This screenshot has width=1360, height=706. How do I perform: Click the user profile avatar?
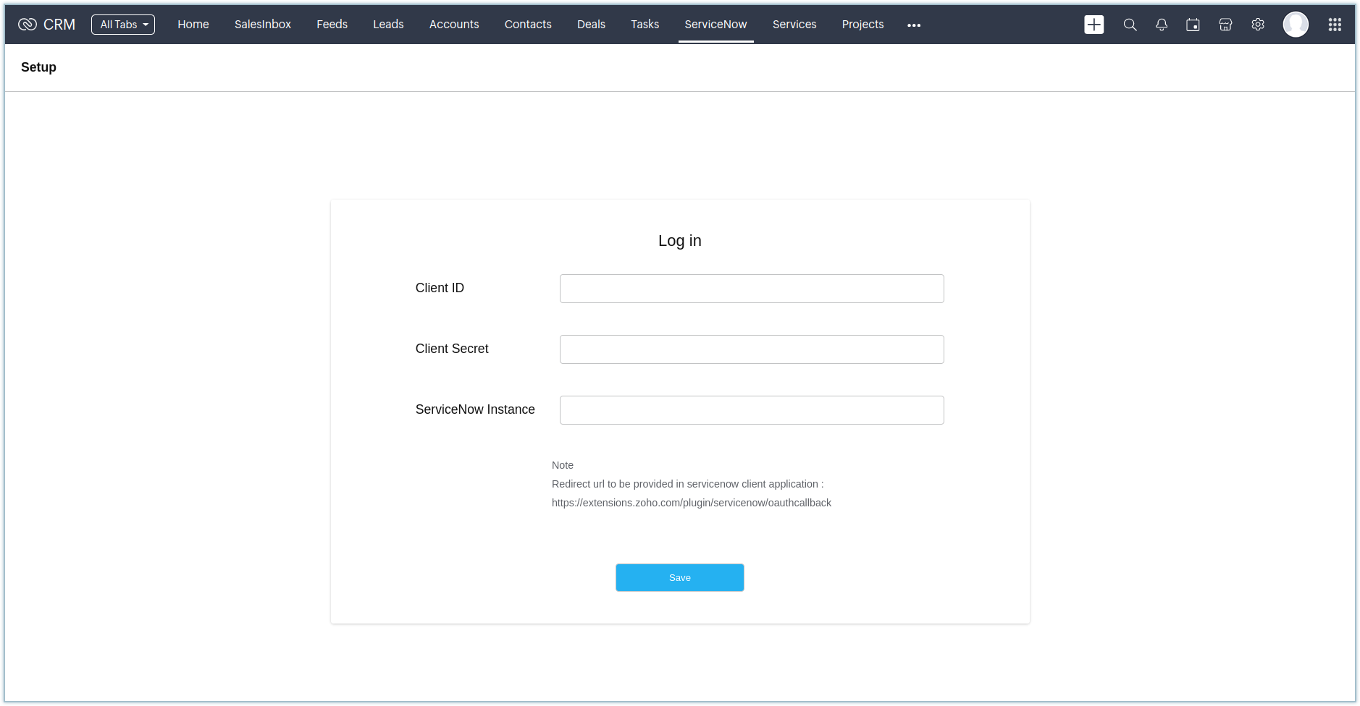tap(1296, 25)
